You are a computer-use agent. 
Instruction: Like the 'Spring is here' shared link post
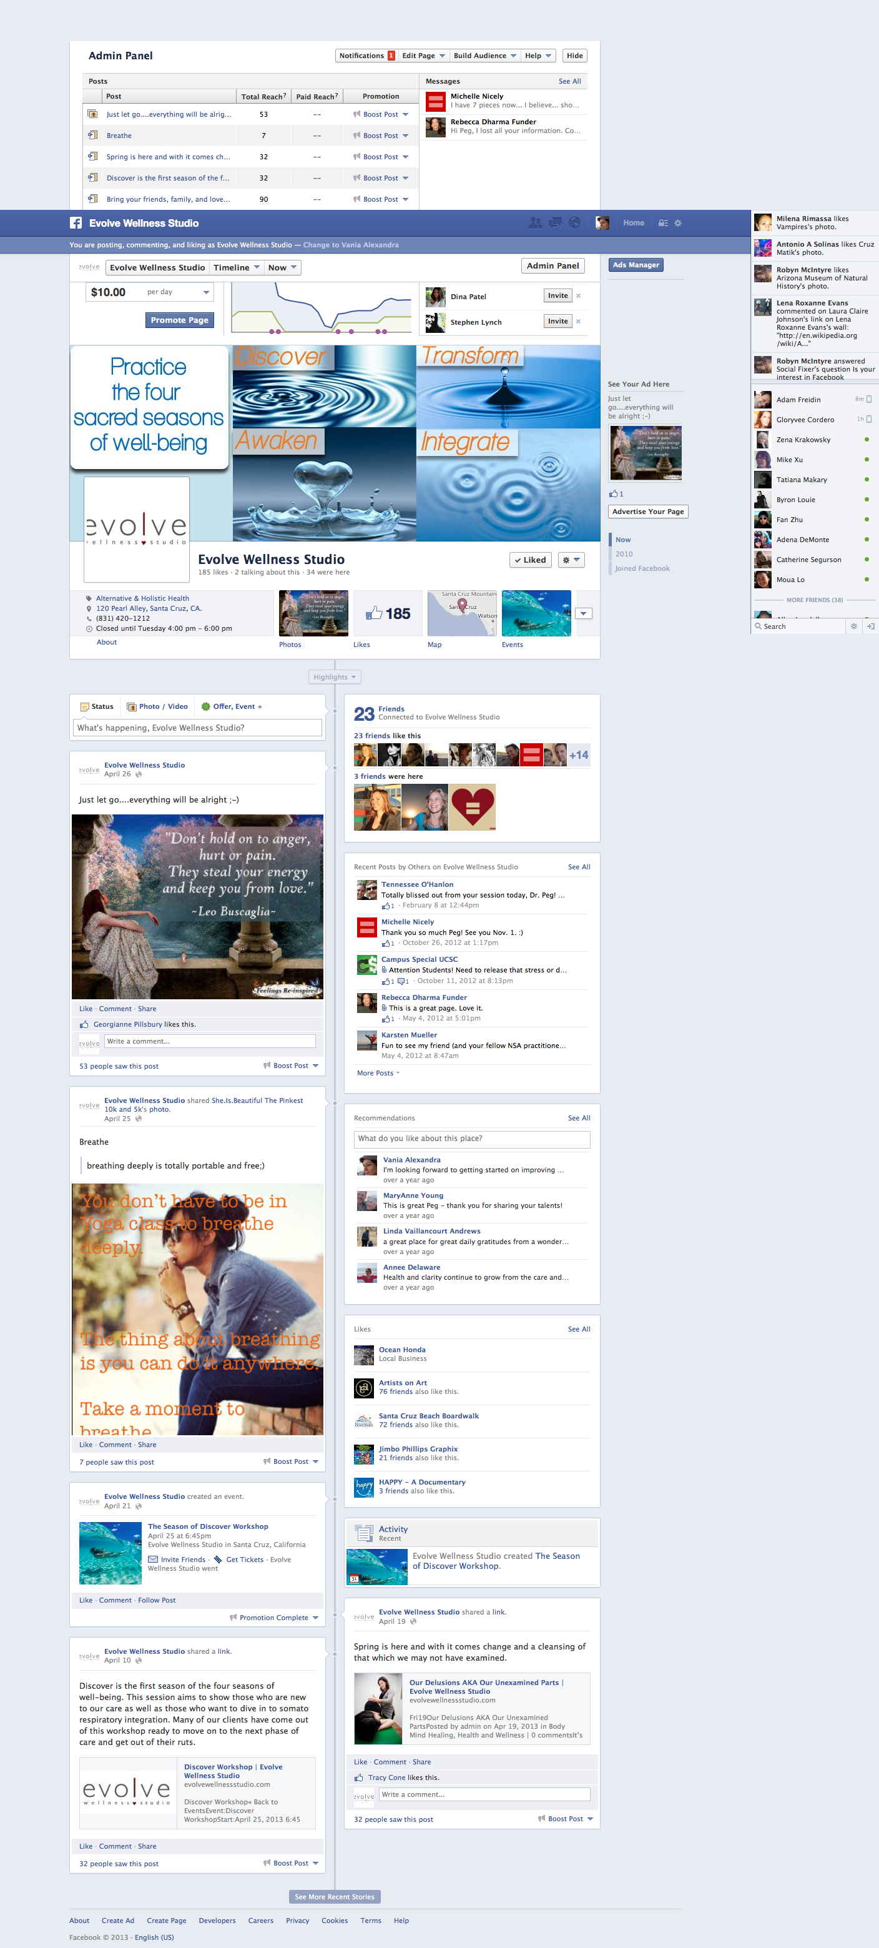click(360, 1762)
